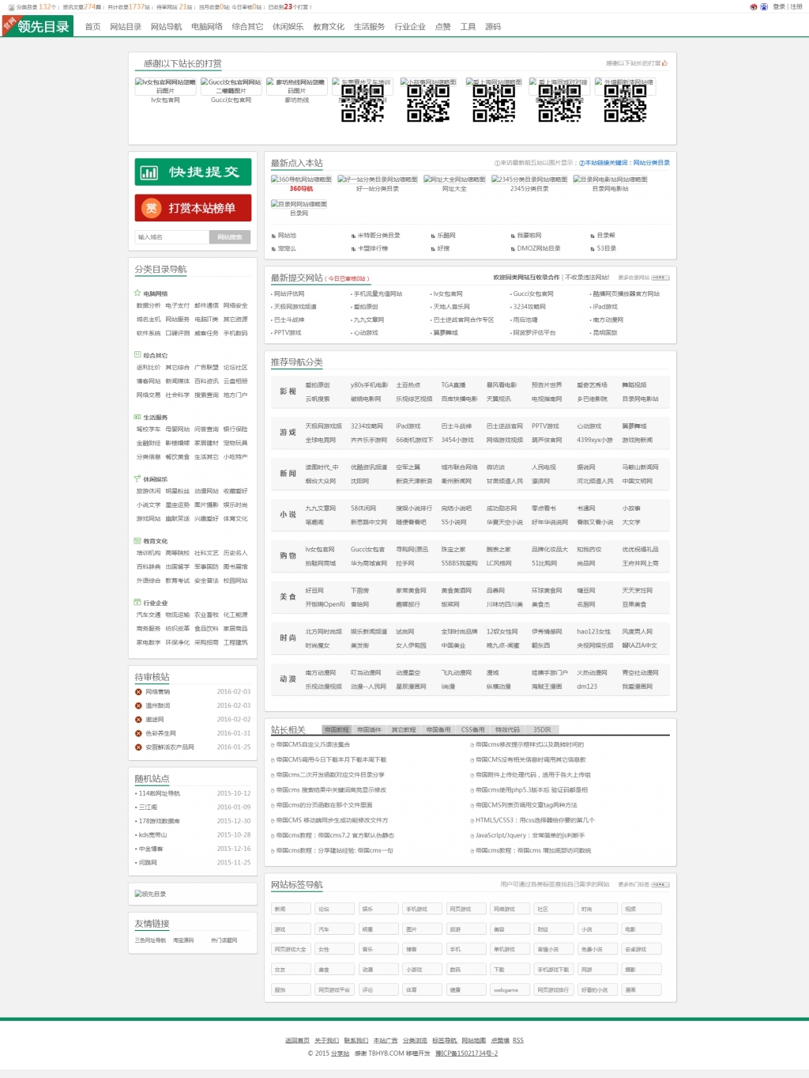Click the star icon beside 电脑网络
The image size is (809, 1078).
click(137, 293)
